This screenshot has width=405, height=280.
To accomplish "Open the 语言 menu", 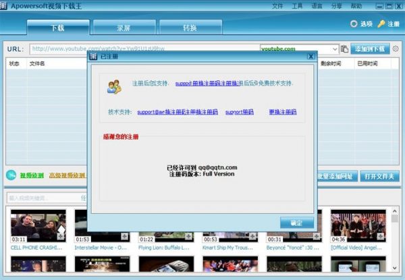I will pyautogui.click(x=317, y=6).
